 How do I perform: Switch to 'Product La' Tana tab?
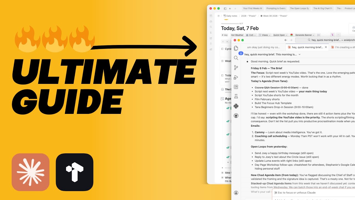coord(350,9)
